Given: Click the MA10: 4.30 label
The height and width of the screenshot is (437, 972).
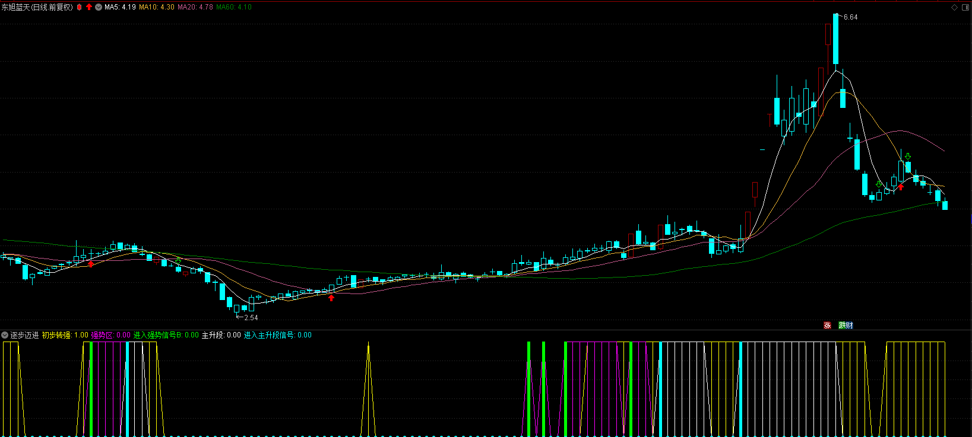Looking at the screenshot, I should [157, 7].
